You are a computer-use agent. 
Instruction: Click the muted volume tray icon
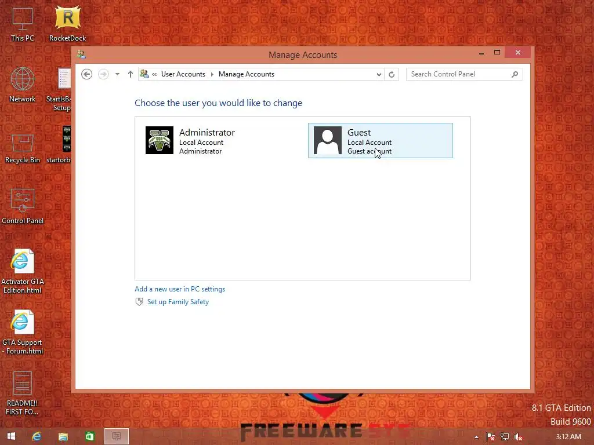(518, 437)
